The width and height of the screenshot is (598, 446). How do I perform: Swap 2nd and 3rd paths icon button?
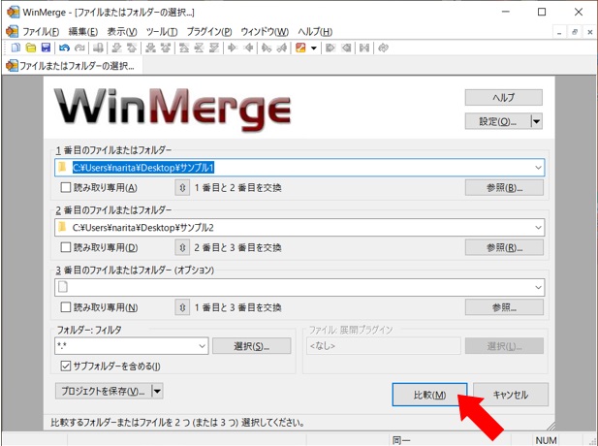tap(182, 247)
